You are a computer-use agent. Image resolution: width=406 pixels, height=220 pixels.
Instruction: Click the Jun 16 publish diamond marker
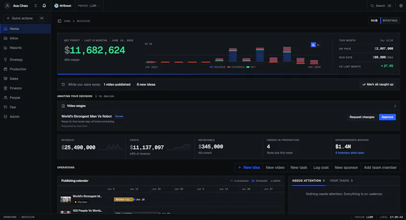[x=134, y=199]
